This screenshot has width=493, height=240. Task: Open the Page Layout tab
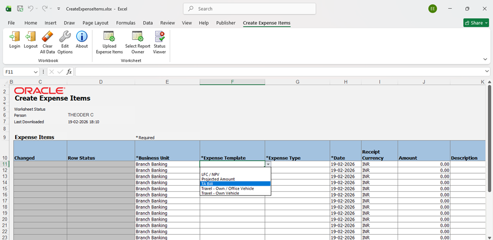pos(95,23)
